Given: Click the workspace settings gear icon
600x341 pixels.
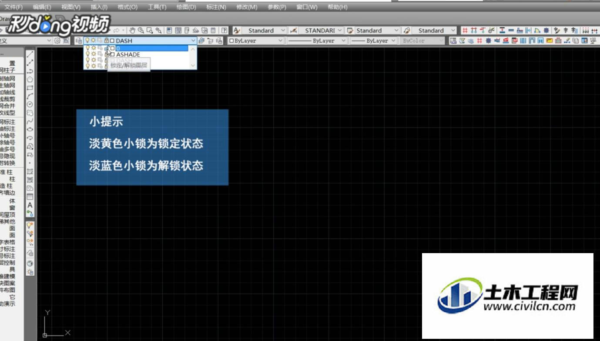Looking at the screenshot, I should click(57, 40).
